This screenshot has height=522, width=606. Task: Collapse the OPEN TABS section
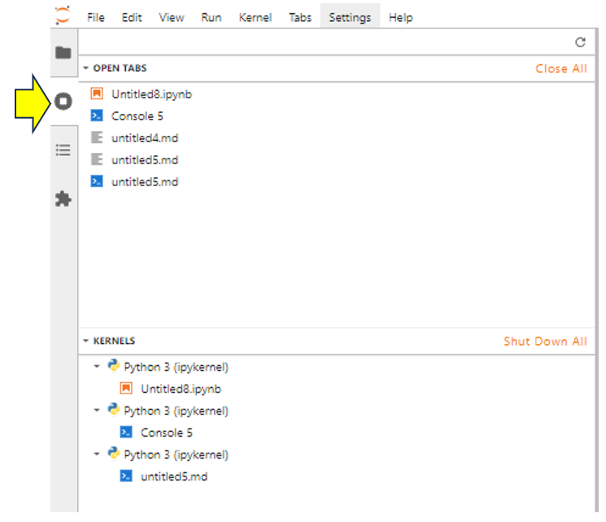click(85, 69)
